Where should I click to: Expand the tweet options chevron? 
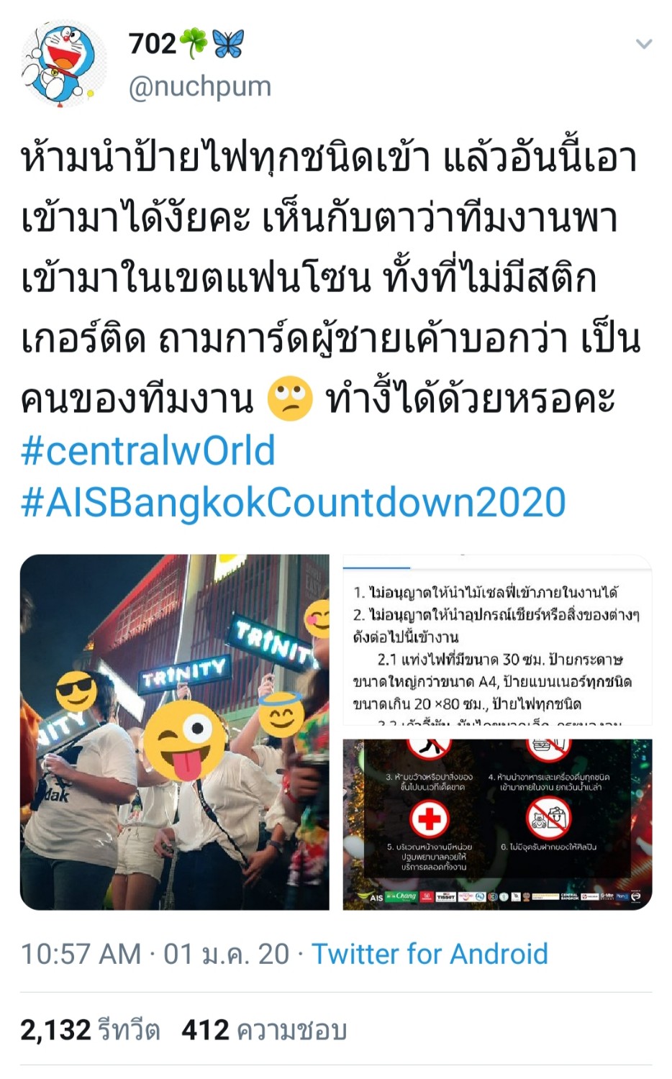[644, 45]
